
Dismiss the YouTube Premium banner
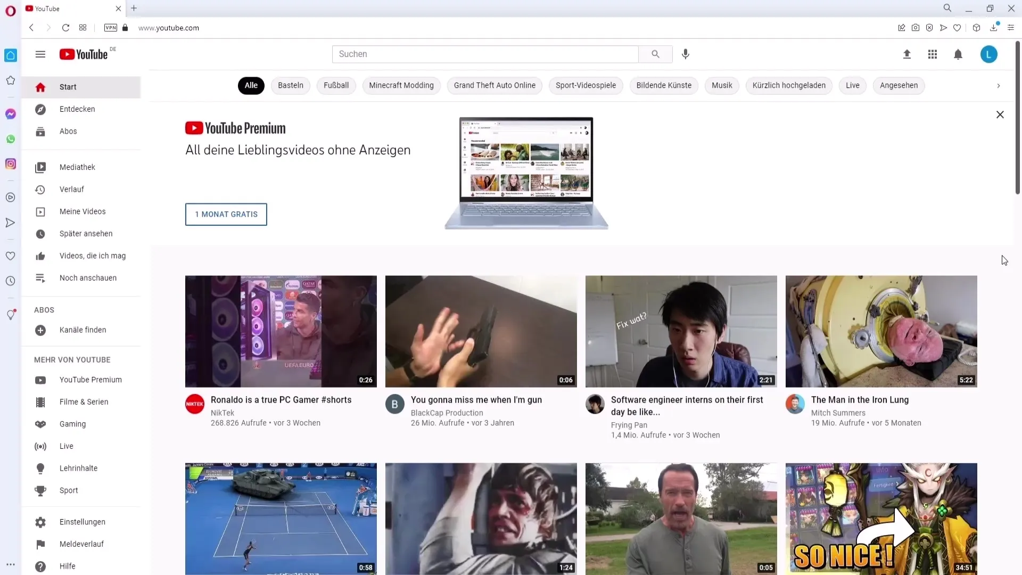coord(1000,114)
